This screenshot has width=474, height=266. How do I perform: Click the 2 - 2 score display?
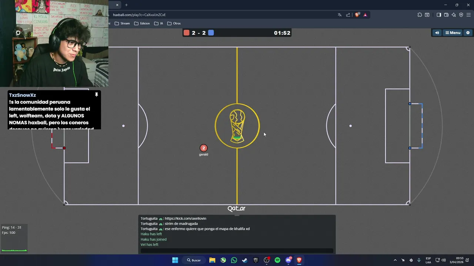coord(199,33)
